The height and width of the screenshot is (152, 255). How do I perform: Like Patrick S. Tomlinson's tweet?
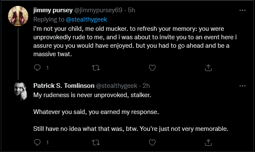click(152, 143)
